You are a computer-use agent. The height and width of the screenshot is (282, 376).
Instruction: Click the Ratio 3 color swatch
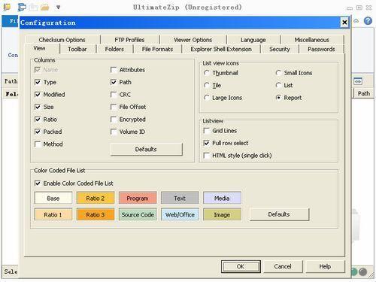click(96, 214)
